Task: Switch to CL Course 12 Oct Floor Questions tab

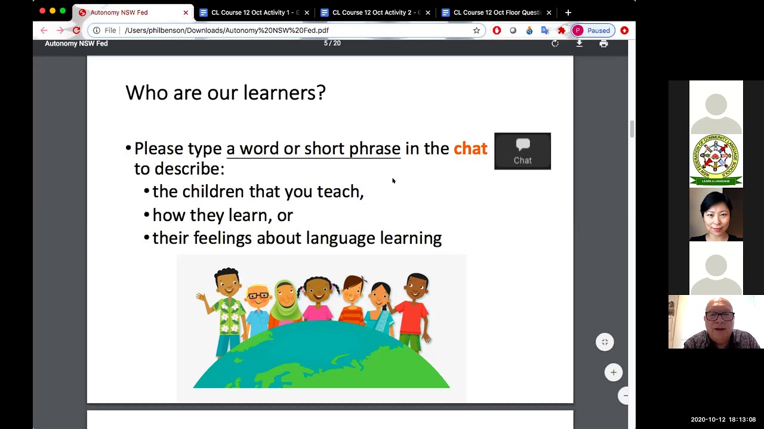Action: 497,13
